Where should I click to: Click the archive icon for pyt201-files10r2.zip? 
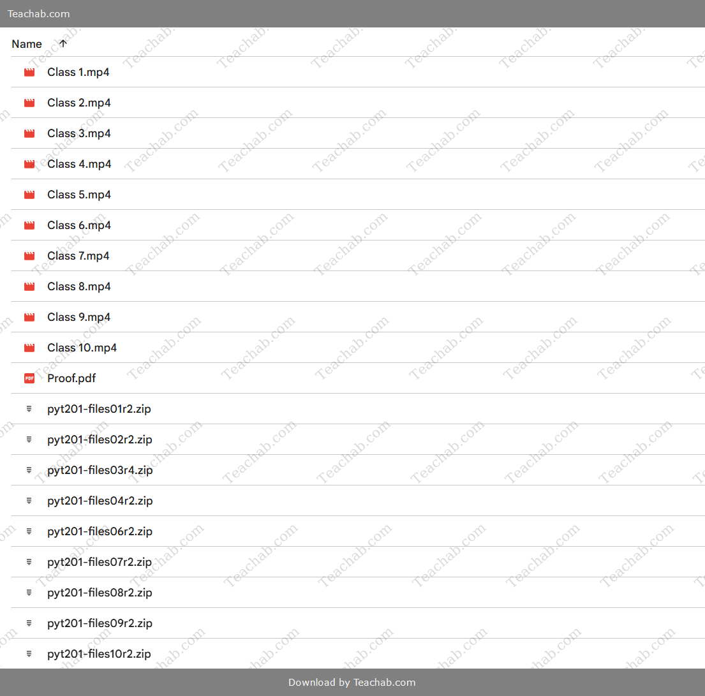coord(29,654)
